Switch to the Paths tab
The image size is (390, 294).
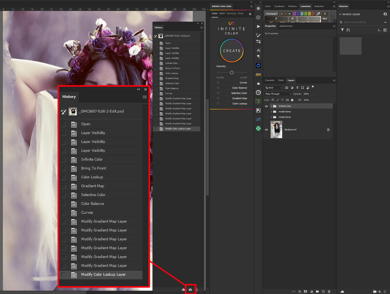(281, 80)
